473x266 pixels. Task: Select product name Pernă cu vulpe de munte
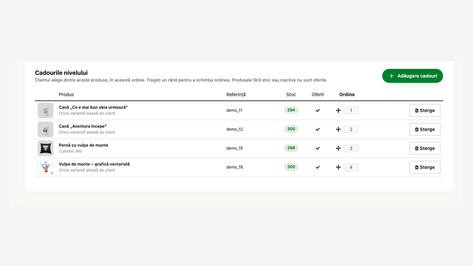[x=83, y=145]
